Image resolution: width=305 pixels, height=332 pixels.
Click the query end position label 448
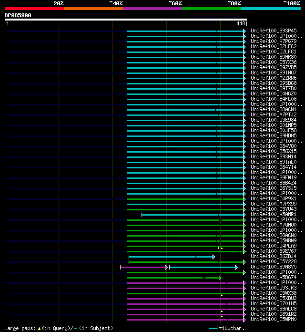coord(241,23)
